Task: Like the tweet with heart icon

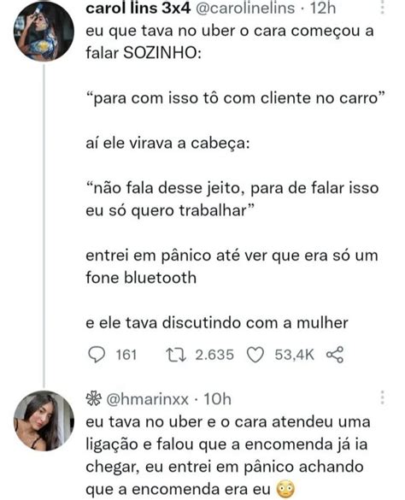Action: click(x=255, y=356)
